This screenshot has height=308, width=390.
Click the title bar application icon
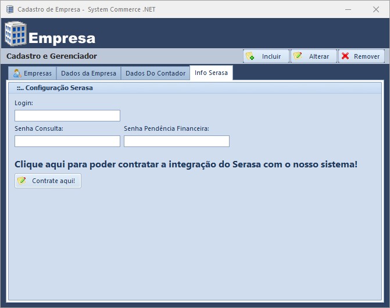tap(10, 9)
